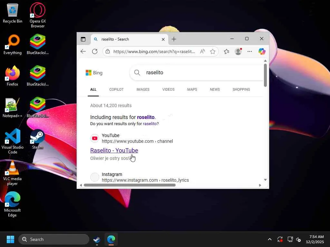Switch to the ALL results tab

click(x=93, y=89)
